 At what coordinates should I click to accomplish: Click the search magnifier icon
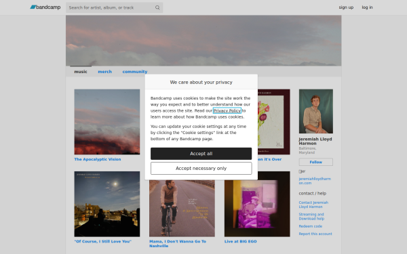point(157,7)
